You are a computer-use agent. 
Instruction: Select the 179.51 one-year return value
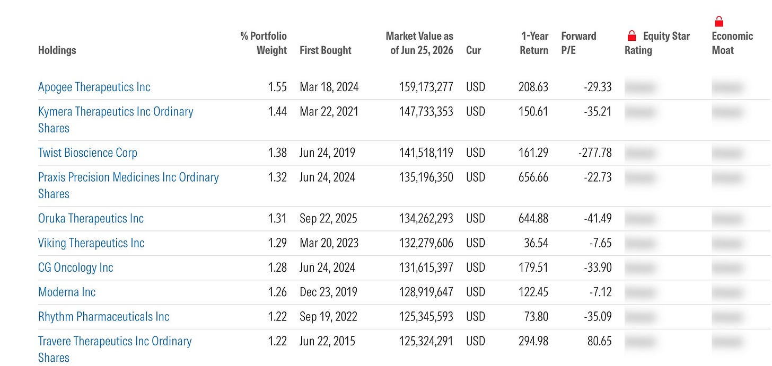click(533, 267)
